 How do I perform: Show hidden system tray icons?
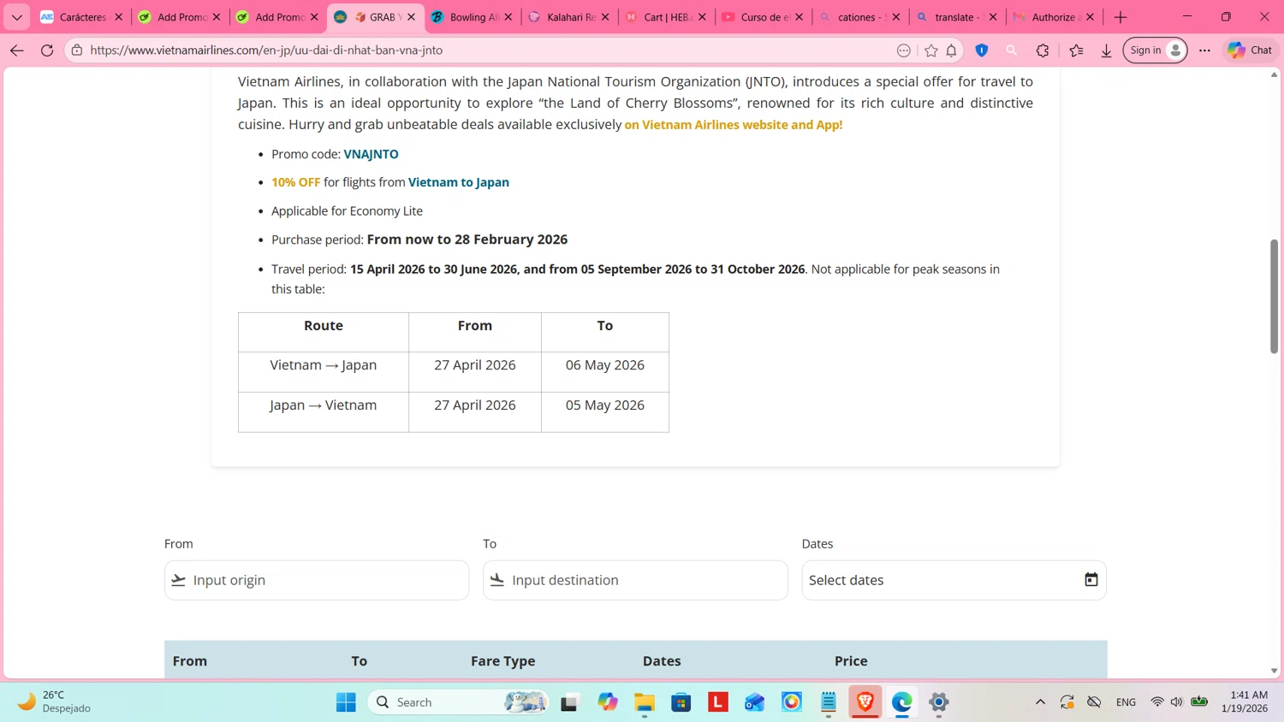[1040, 702]
